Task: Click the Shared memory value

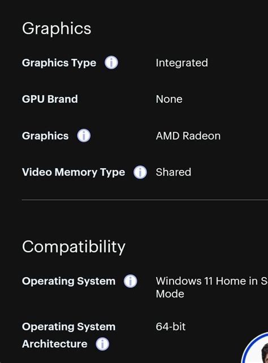Action: (x=174, y=172)
